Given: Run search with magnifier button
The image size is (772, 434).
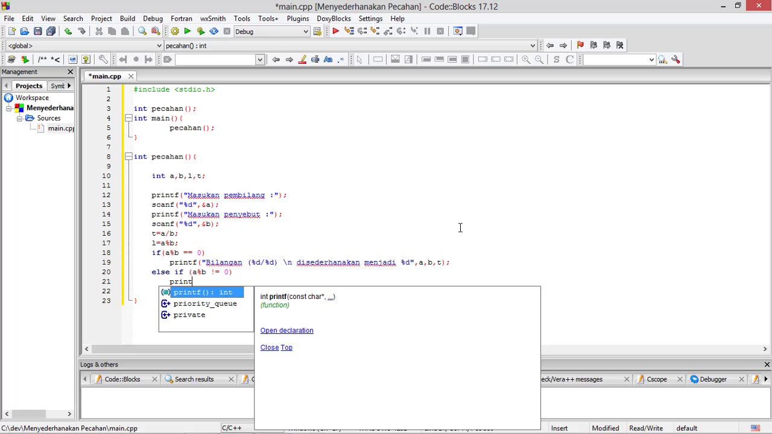Looking at the screenshot, I should [x=662, y=59].
